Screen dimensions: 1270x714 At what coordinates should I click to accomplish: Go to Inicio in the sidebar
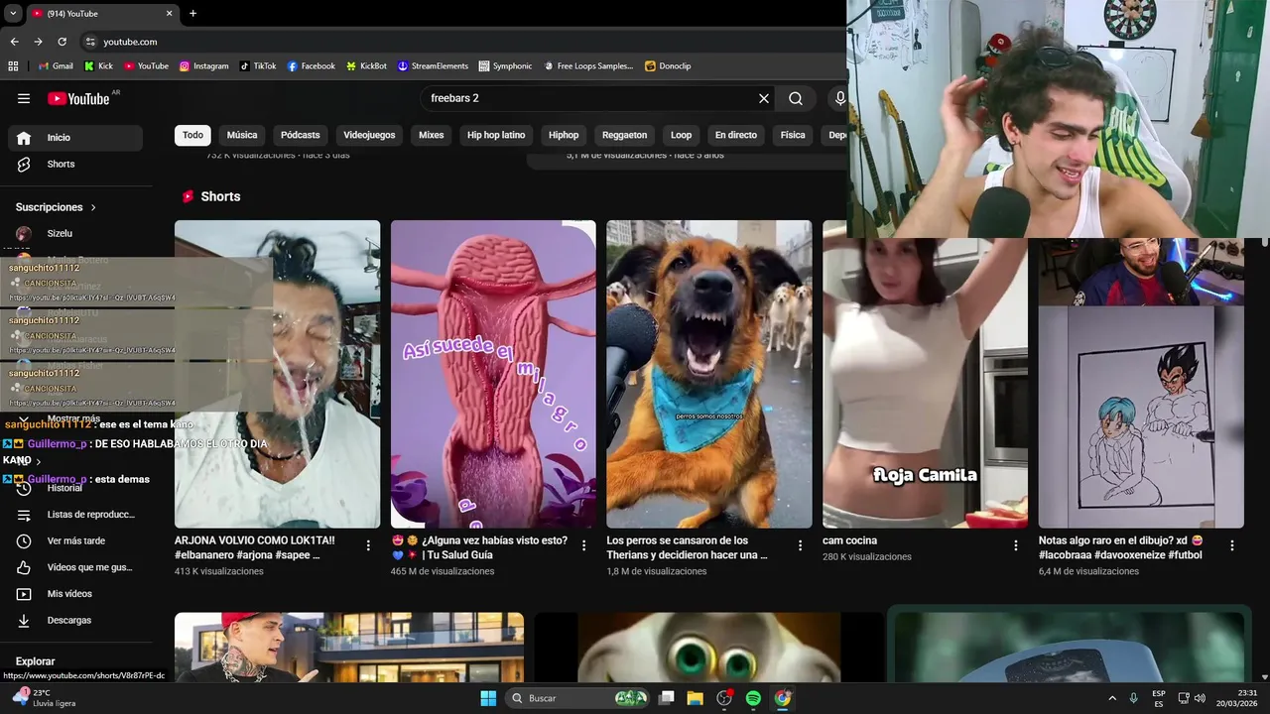(x=75, y=138)
